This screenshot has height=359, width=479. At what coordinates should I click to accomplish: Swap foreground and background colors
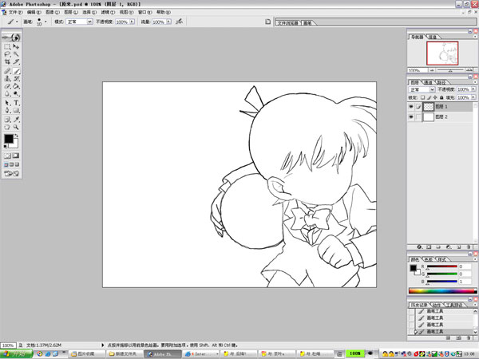click(x=17, y=136)
